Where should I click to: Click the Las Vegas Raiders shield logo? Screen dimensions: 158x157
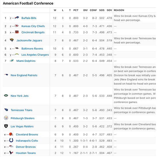6,126
